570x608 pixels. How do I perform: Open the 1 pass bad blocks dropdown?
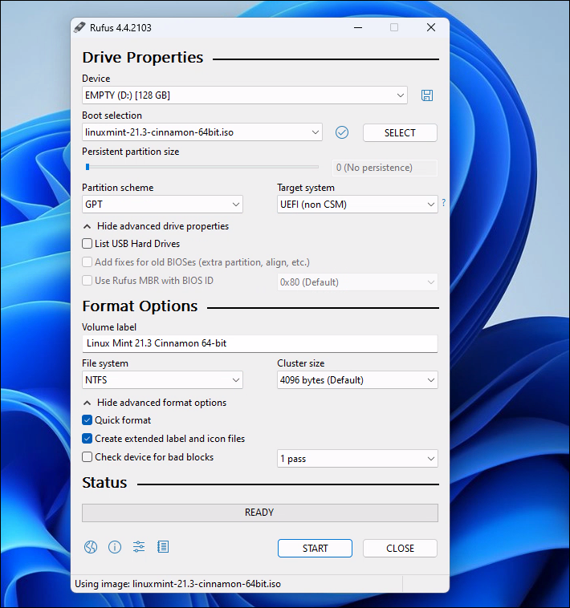pyautogui.click(x=357, y=459)
